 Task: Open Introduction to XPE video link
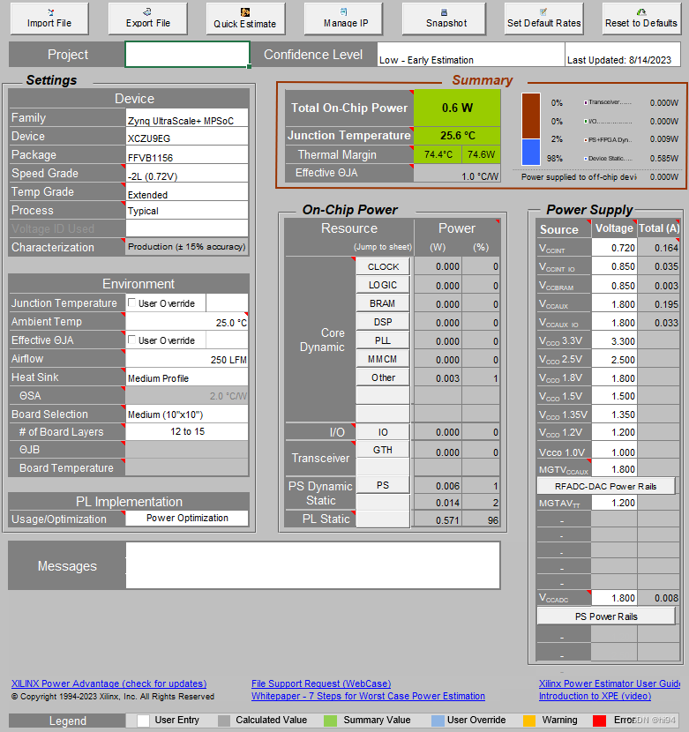(595, 696)
